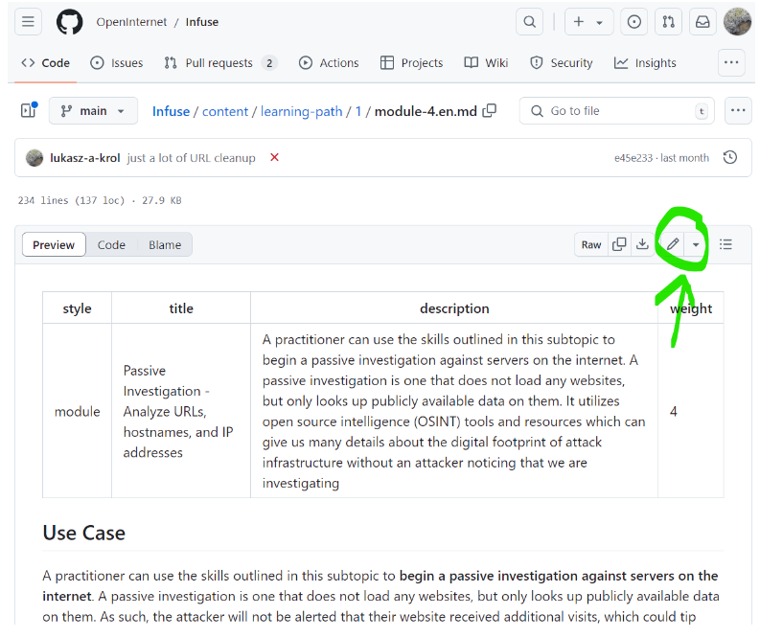This screenshot has height=638, width=760.
Task: Open the OpenInternet owner link
Action: pyautogui.click(x=131, y=22)
